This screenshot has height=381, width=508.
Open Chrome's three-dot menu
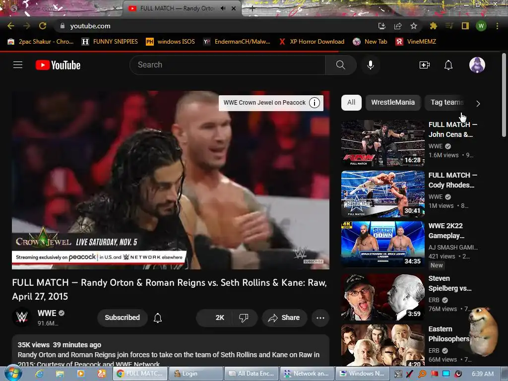click(497, 26)
